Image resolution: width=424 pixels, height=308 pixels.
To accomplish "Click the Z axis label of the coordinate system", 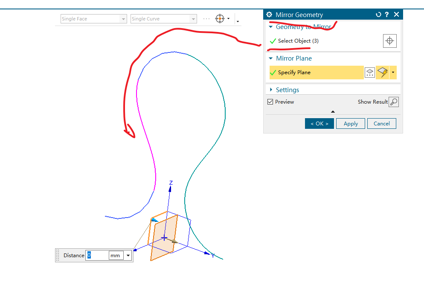I will [171, 183].
